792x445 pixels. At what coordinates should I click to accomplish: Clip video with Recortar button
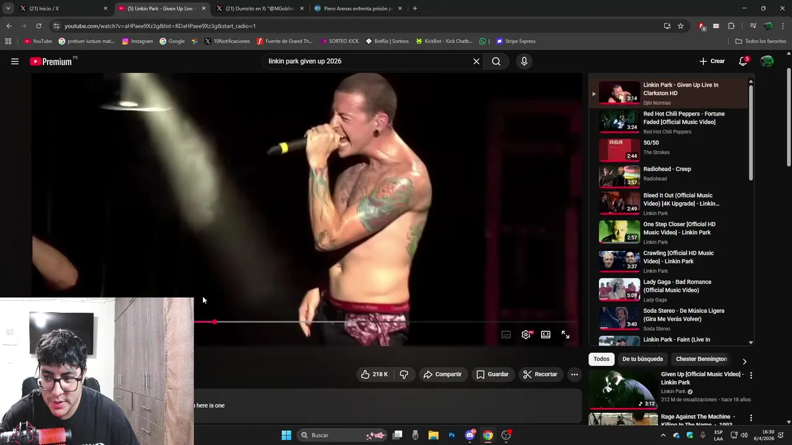click(540, 374)
